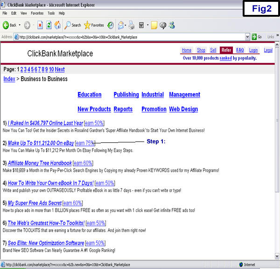Viewport: 280px width, 269px height.
Task: Click the Home link in ClickBank navigation
Action: 187,50
